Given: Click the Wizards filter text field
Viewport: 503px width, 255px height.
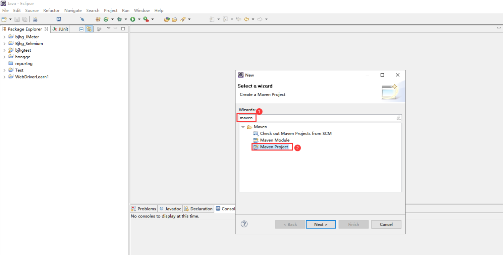Looking at the screenshot, I should [x=320, y=118].
